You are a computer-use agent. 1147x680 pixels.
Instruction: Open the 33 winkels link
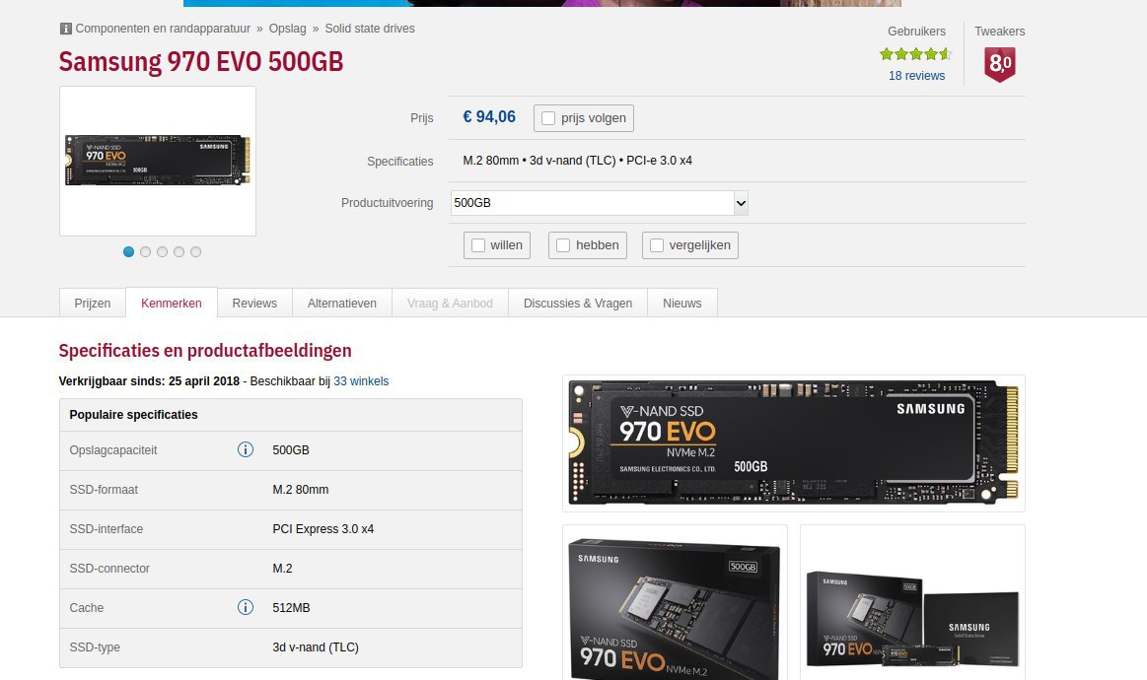361,381
